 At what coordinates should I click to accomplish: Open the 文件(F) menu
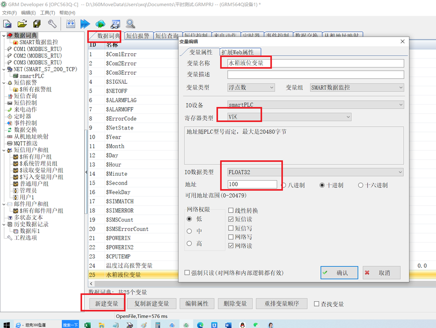(x=10, y=13)
